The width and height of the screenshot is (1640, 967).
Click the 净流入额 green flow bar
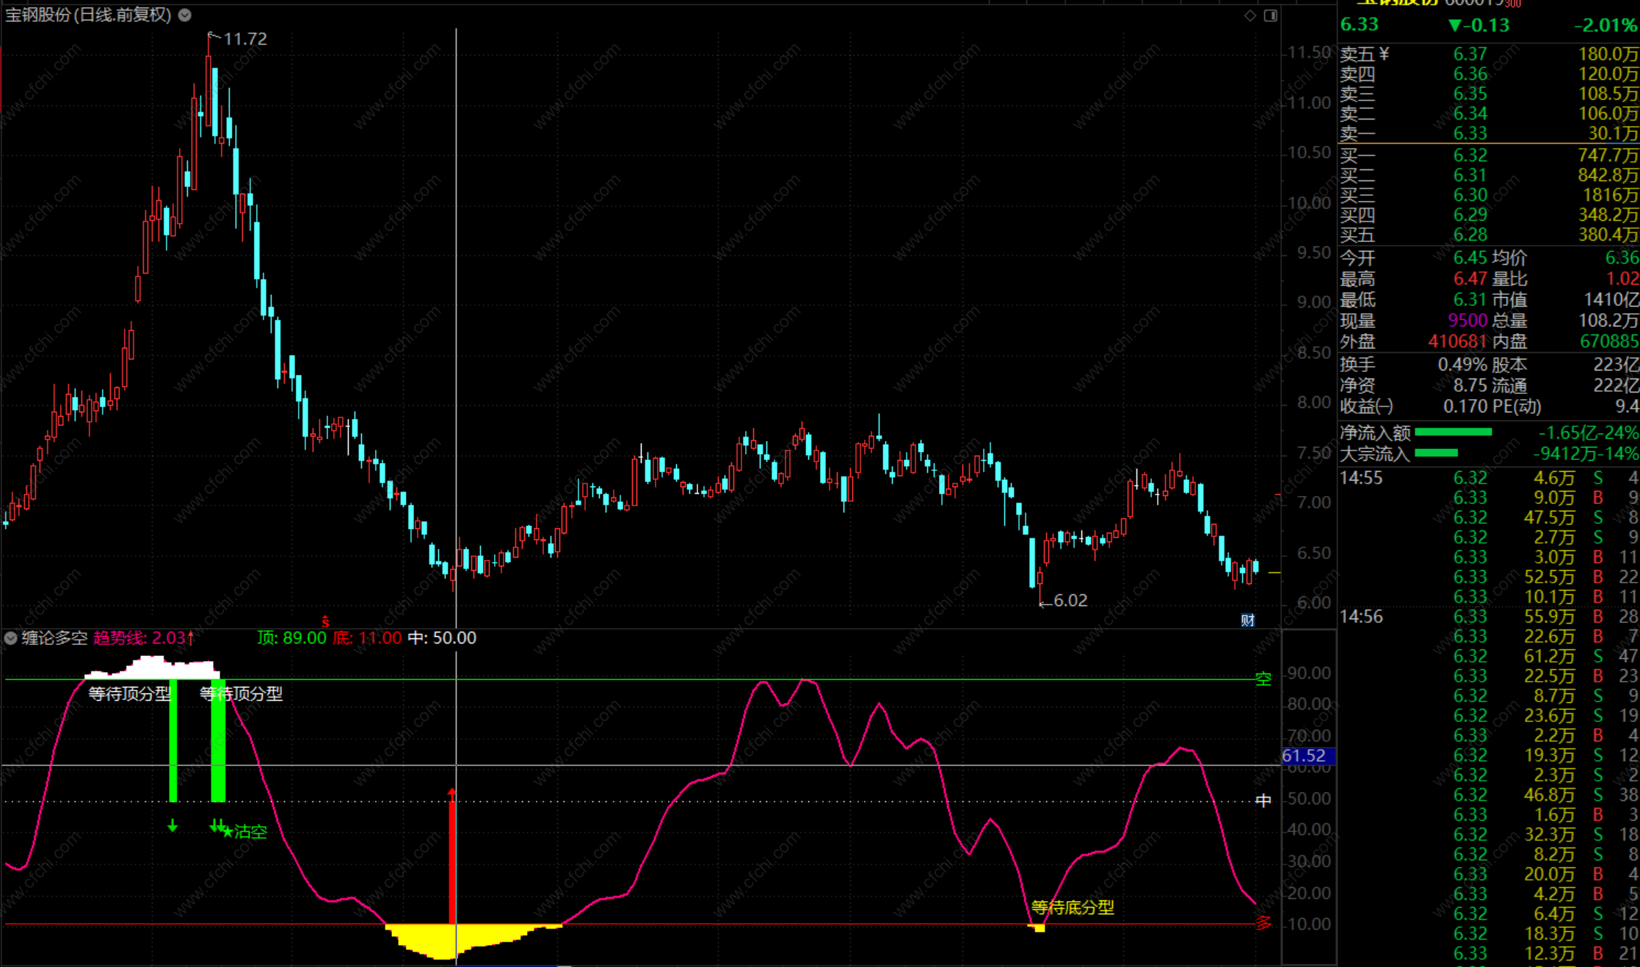[1452, 433]
